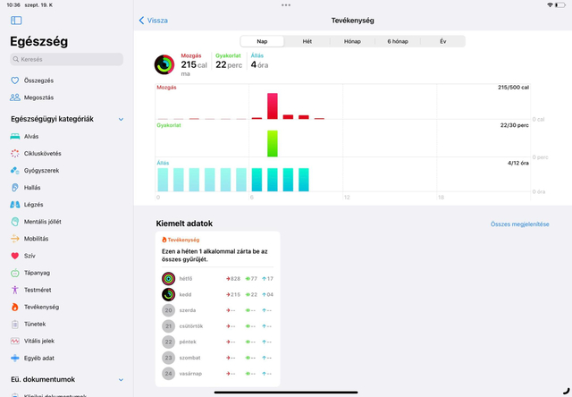Open Cikluskövetés icon

pyautogui.click(x=15, y=154)
